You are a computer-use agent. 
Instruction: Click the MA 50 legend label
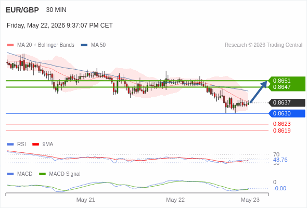tap(98, 45)
